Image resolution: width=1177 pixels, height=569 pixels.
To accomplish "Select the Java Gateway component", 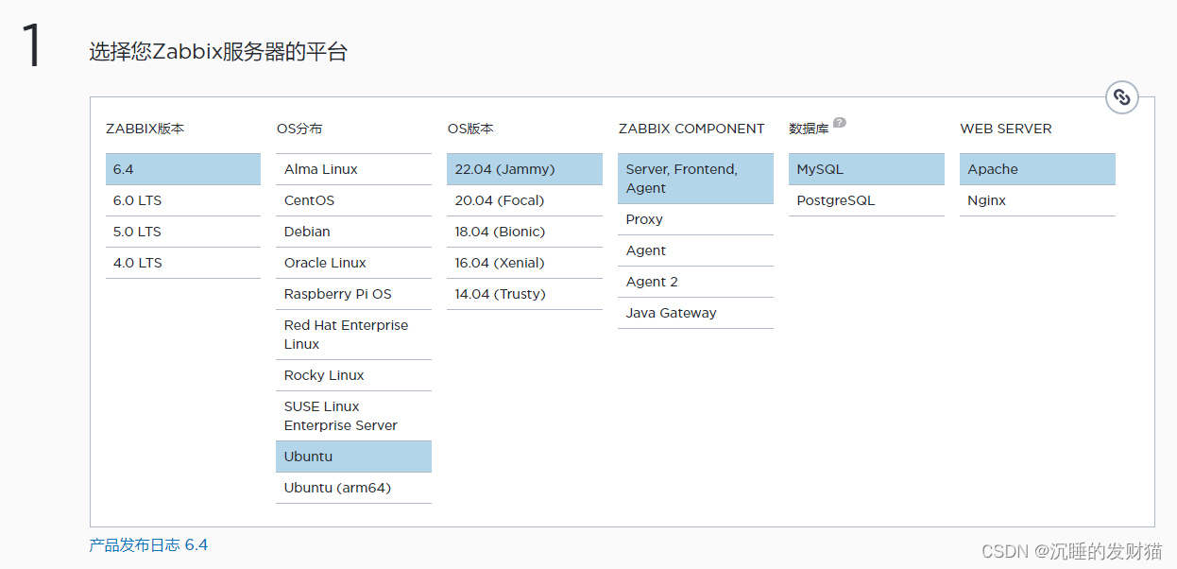I will pos(695,313).
